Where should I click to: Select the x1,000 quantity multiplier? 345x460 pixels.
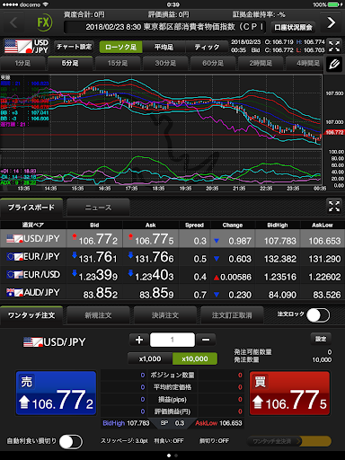[x=150, y=358]
